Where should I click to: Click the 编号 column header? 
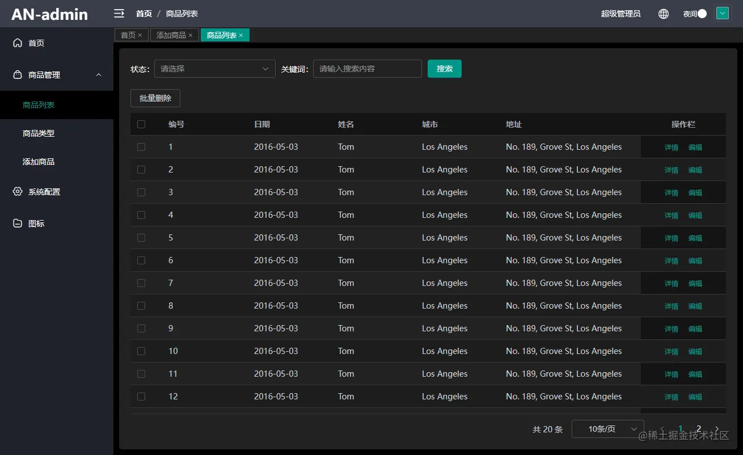(176, 124)
